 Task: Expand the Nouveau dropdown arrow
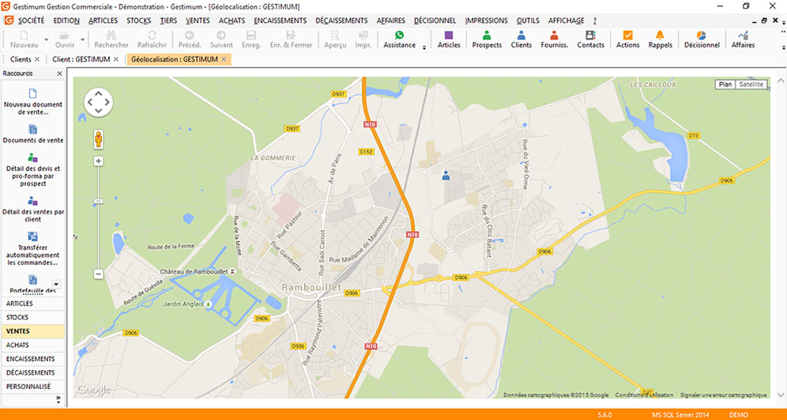[46, 40]
